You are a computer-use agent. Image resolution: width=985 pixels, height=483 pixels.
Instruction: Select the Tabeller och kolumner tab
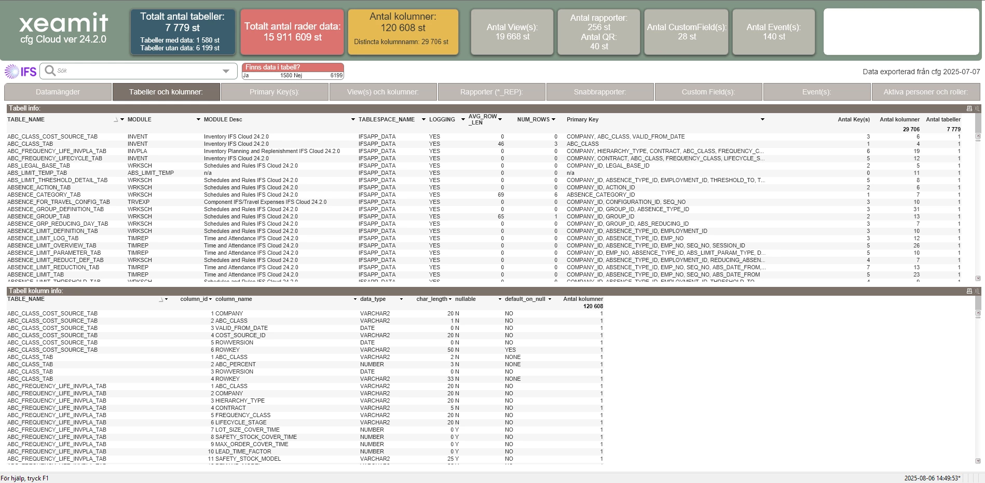point(166,92)
